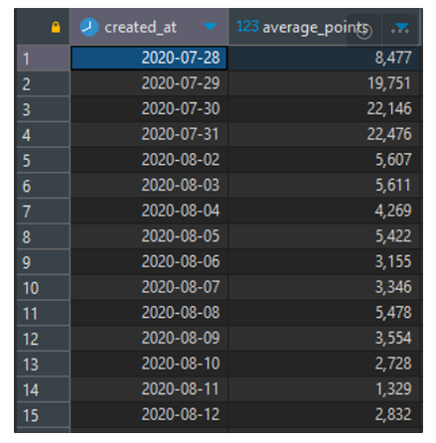The image size is (436, 443).
Task: Click the date cell 2020-08-12
Action: pos(149,415)
